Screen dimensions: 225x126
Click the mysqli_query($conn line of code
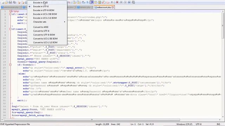[38, 109]
